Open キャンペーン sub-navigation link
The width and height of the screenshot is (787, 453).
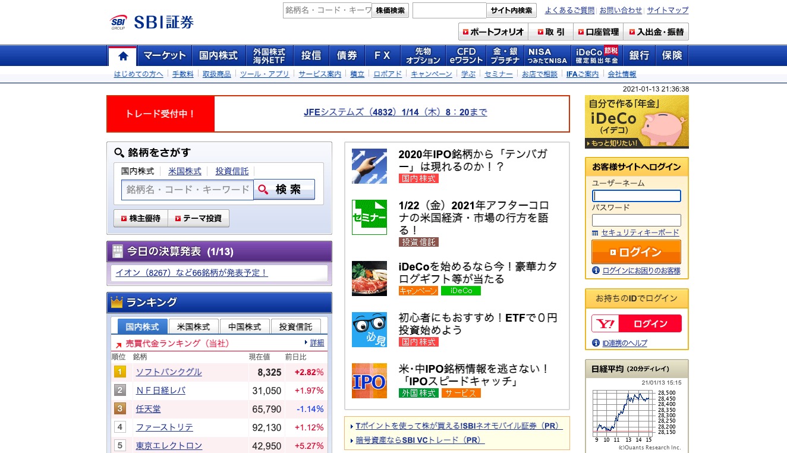432,74
